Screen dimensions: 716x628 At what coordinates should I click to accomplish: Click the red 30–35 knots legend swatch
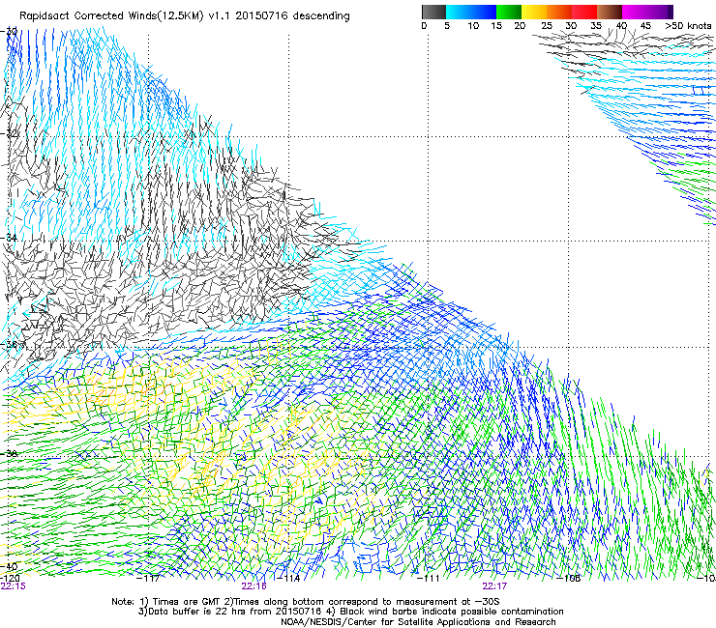(584, 12)
